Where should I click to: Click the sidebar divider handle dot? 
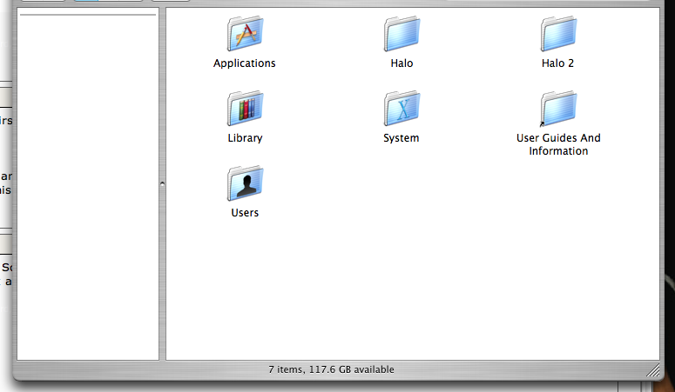pyautogui.click(x=162, y=183)
